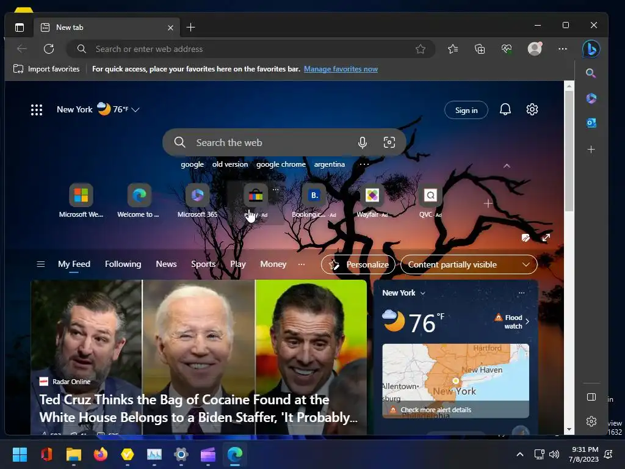
Task: Open Browser essentials heart icon
Action: pyautogui.click(x=507, y=49)
